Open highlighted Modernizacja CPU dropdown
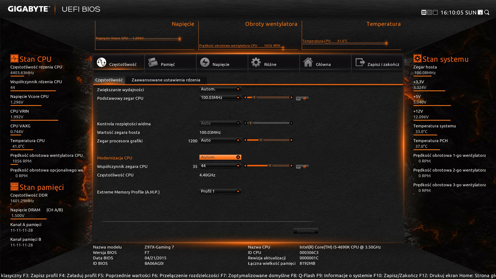Screen dimensions: 496x279 (220, 157)
